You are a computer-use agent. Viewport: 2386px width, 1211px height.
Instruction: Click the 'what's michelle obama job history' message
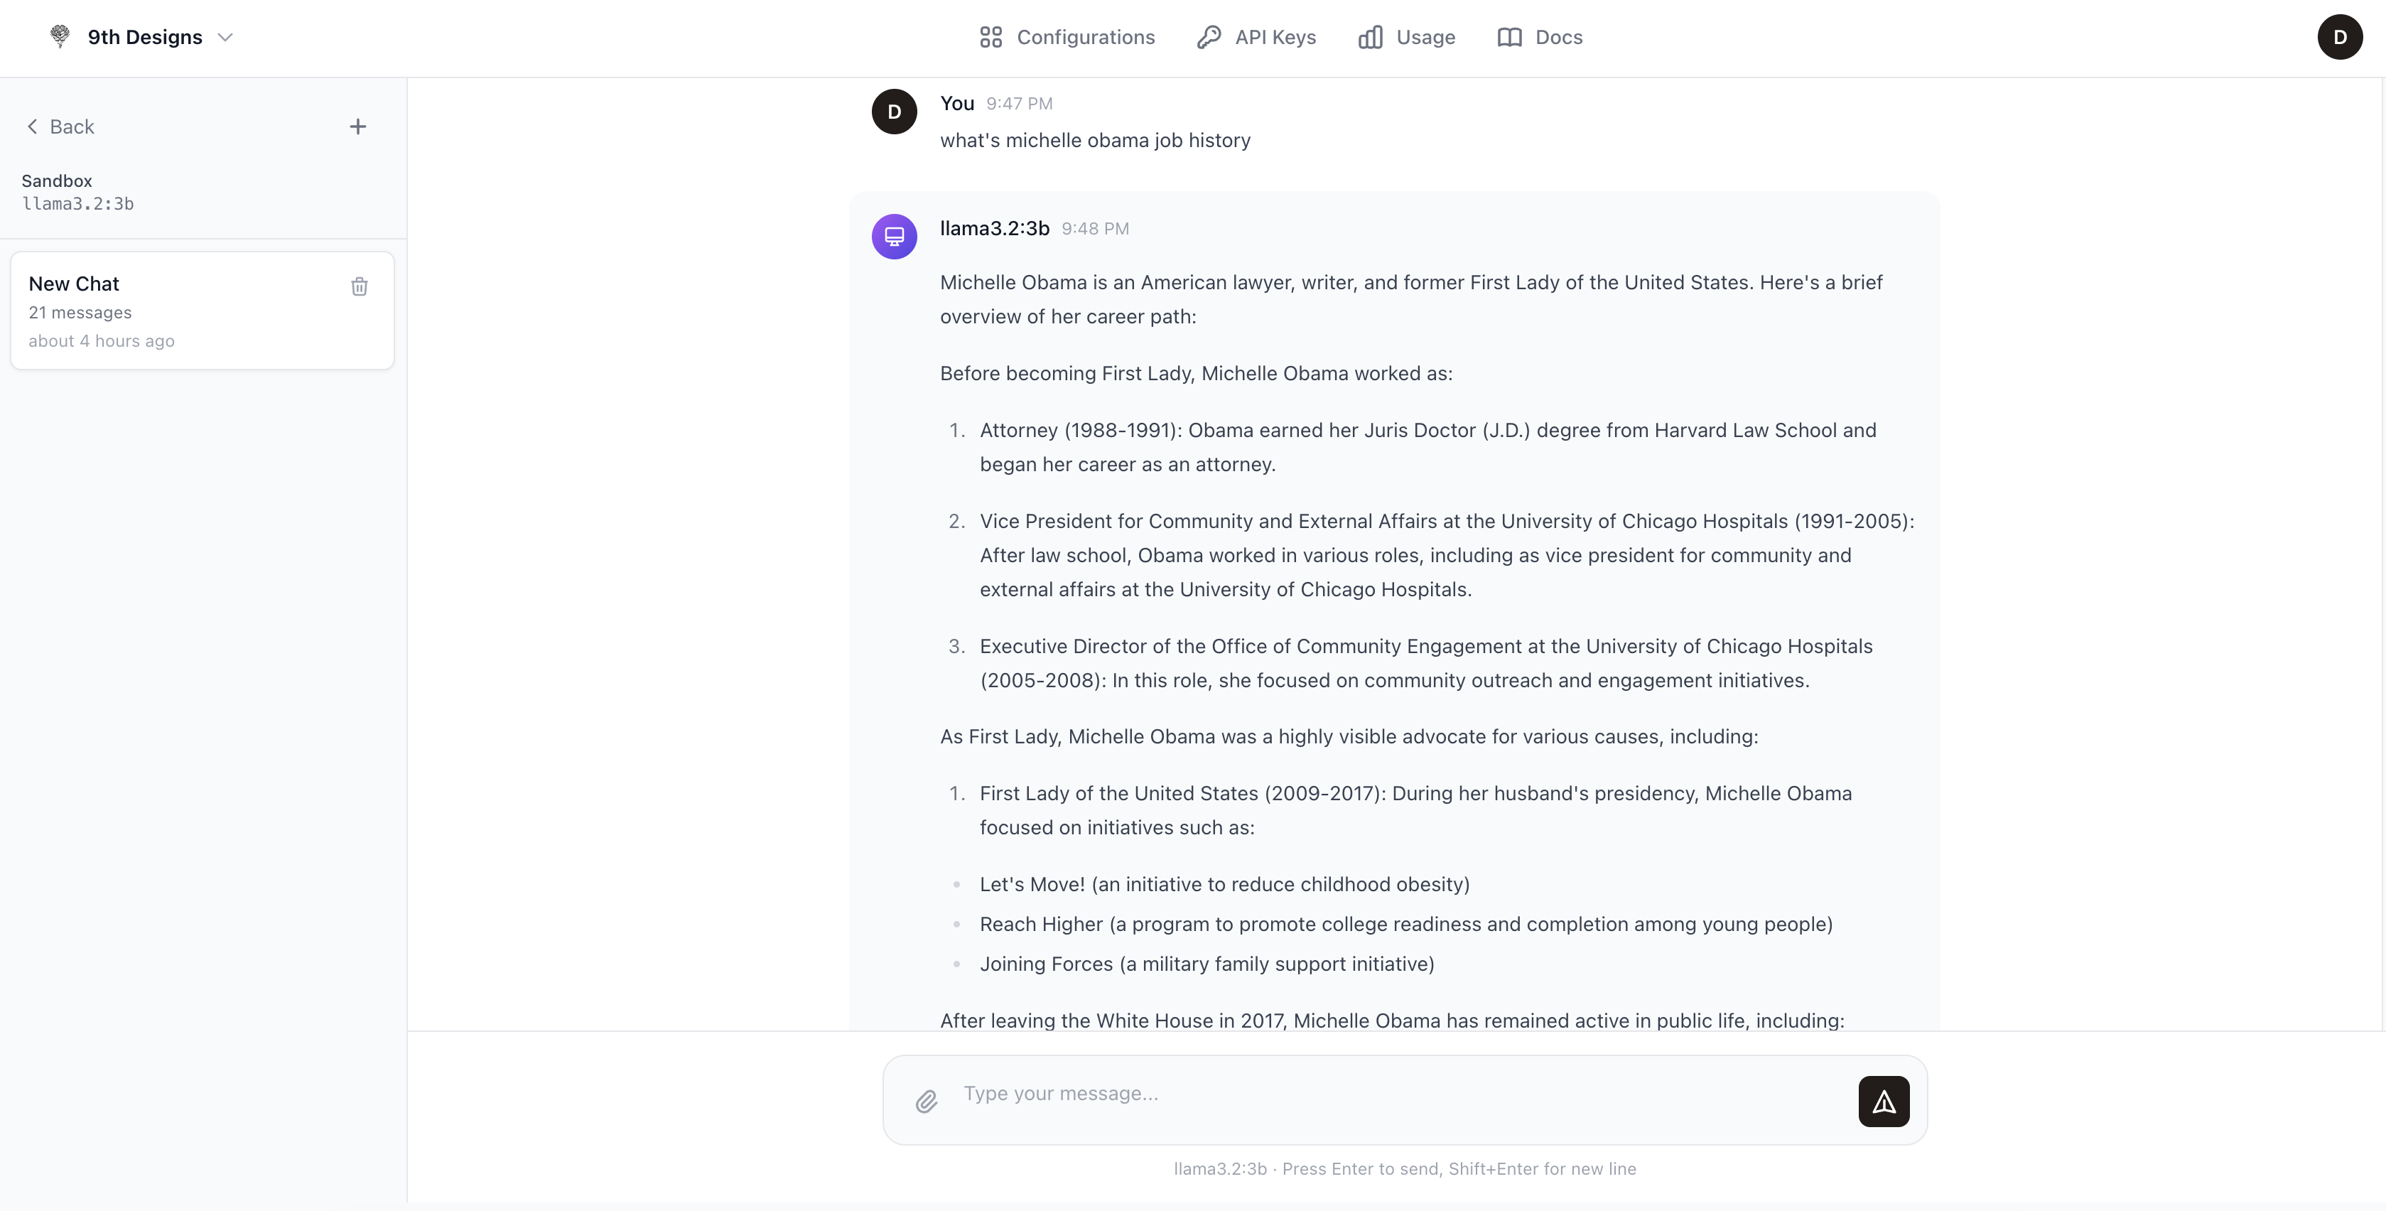click(1095, 141)
